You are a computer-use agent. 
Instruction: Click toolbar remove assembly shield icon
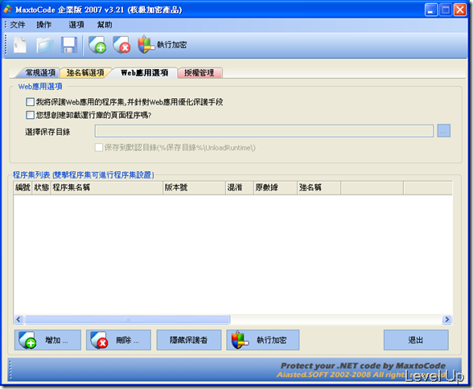point(121,45)
